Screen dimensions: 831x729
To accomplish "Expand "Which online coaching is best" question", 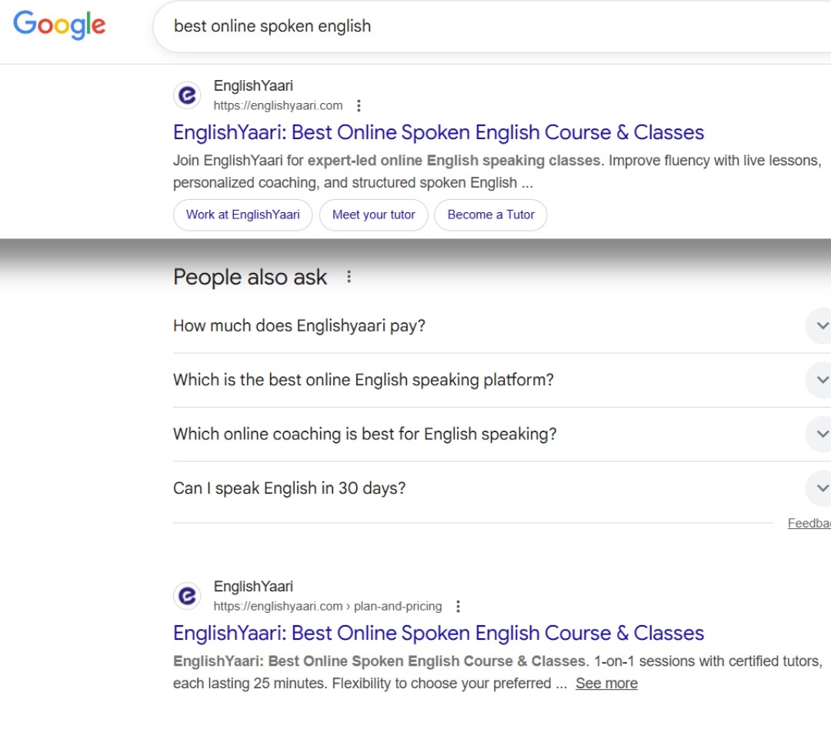I will [x=820, y=434].
